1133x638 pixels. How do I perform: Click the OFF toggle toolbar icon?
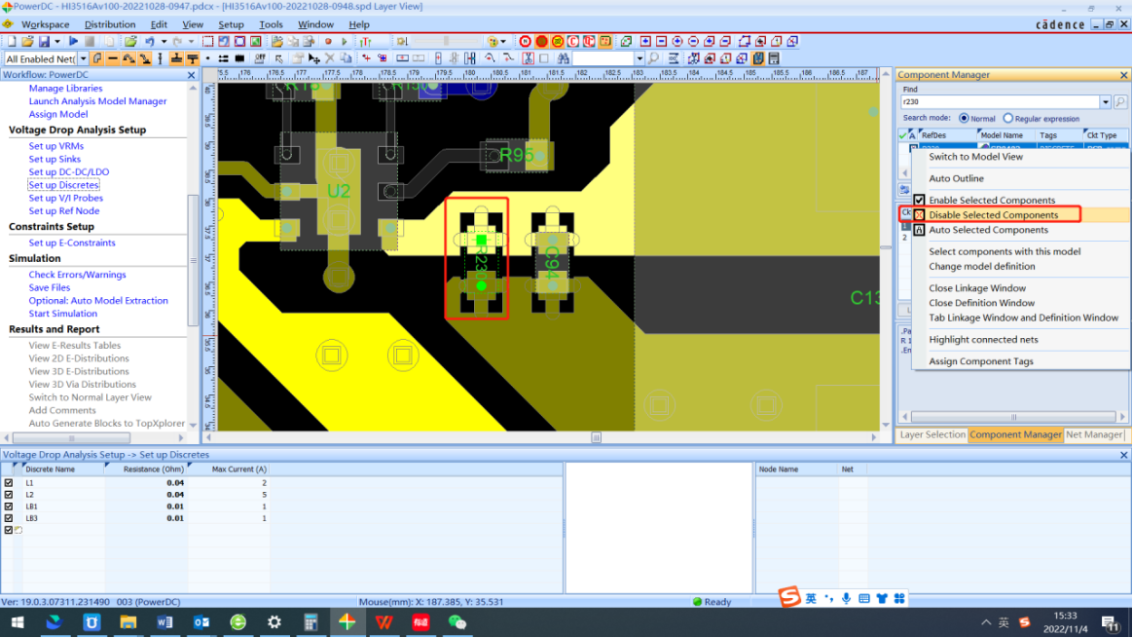tap(260, 58)
